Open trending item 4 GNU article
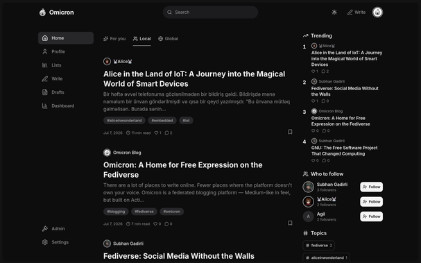The width and height of the screenshot is (421, 263). point(344,151)
